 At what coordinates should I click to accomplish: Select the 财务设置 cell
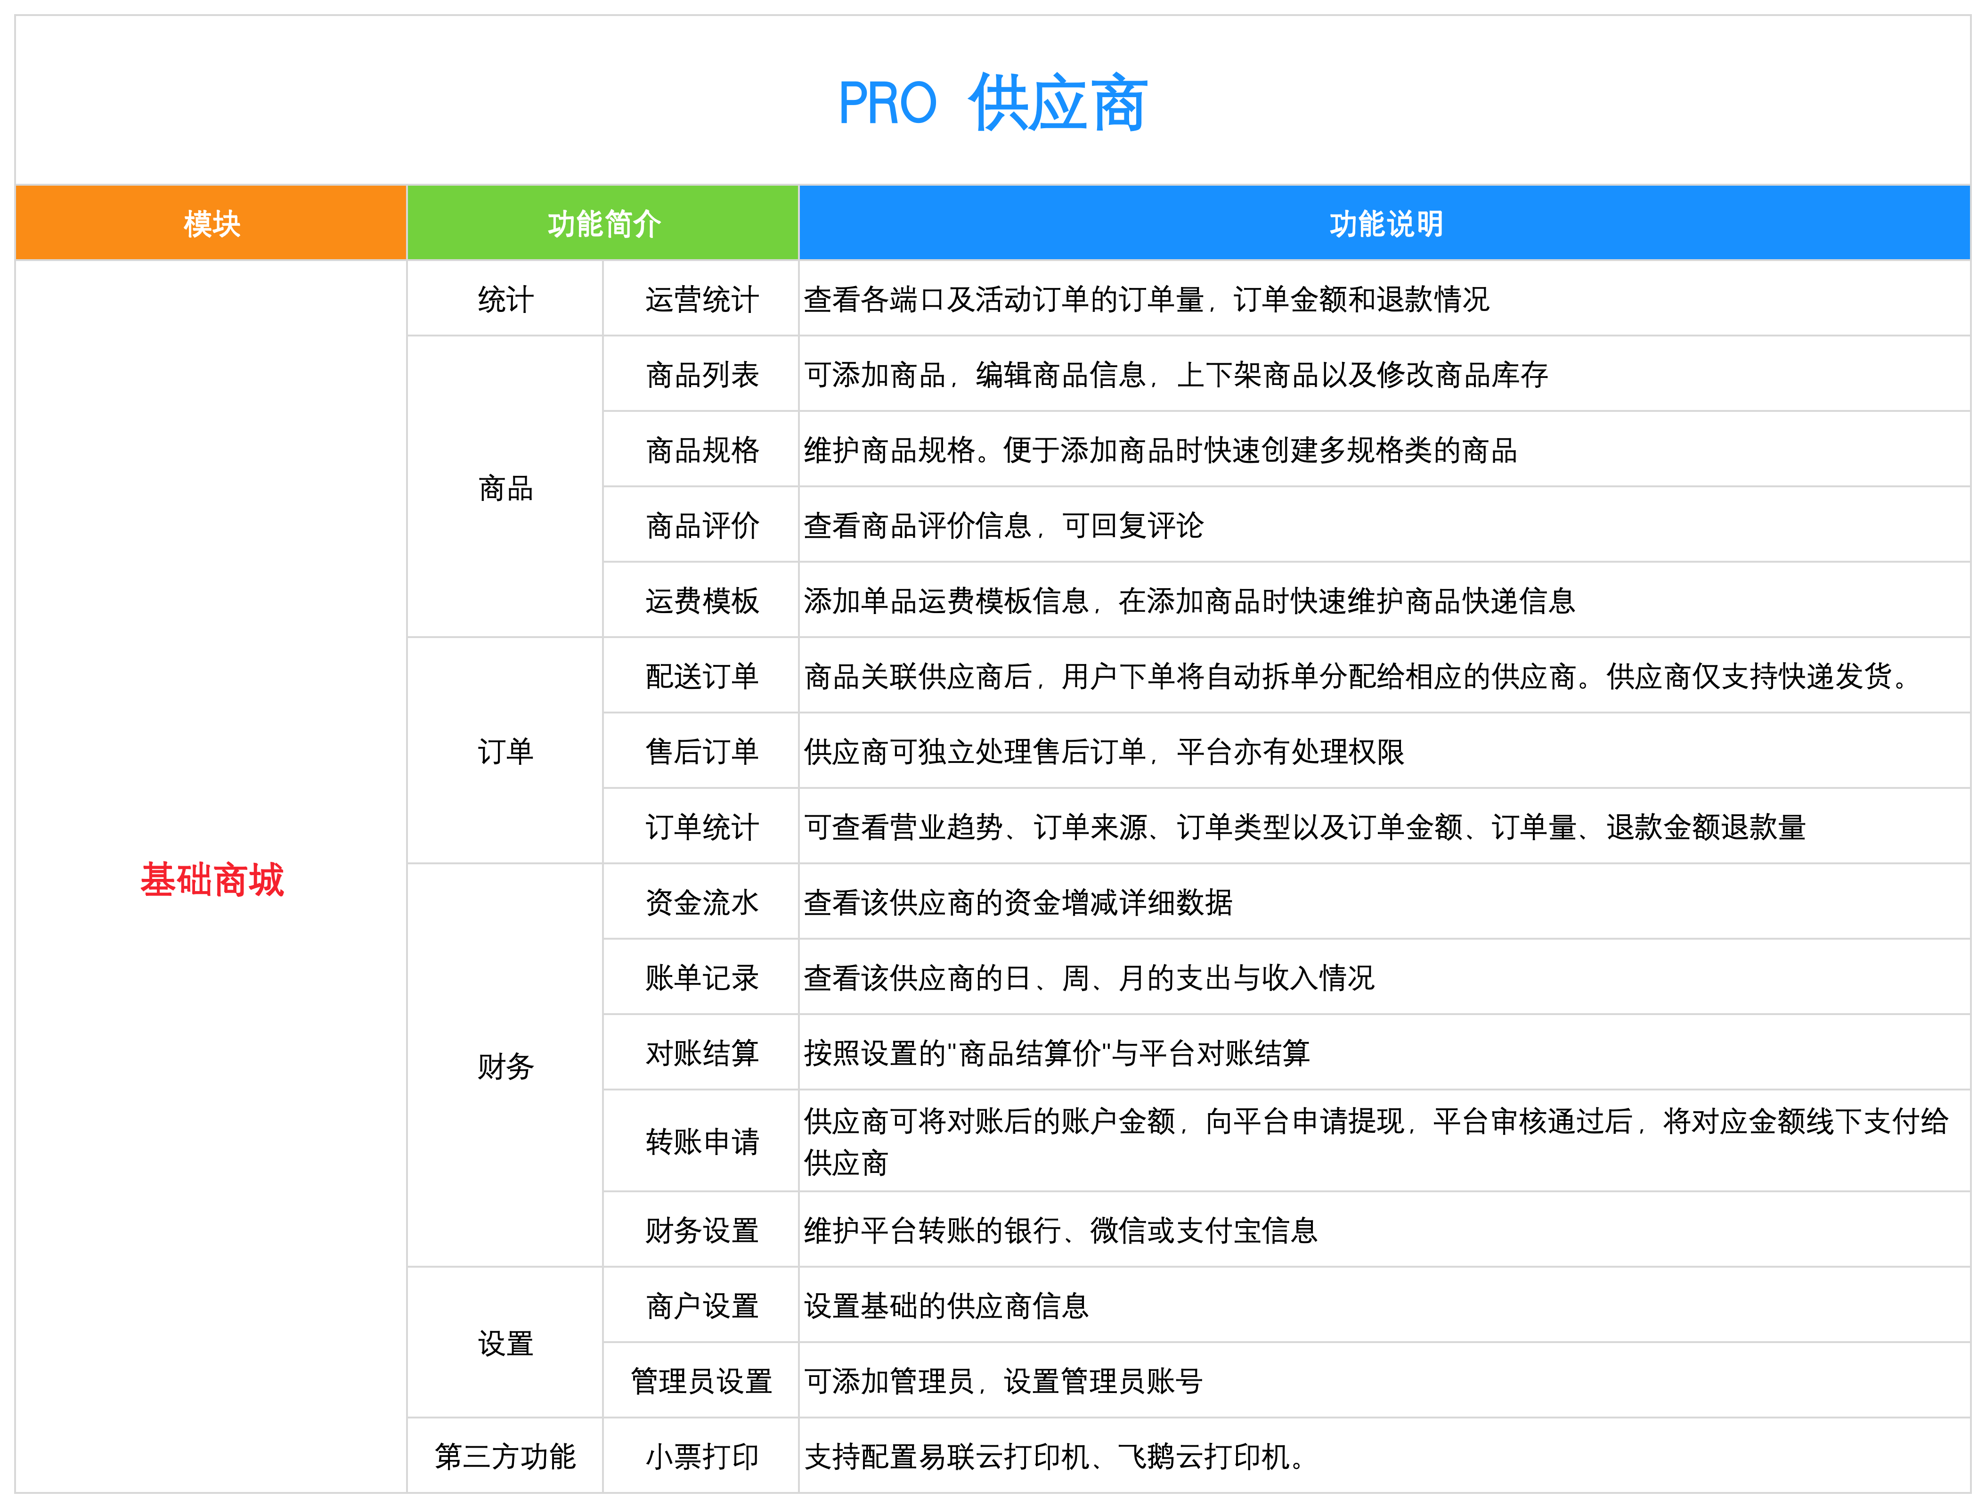point(701,1230)
